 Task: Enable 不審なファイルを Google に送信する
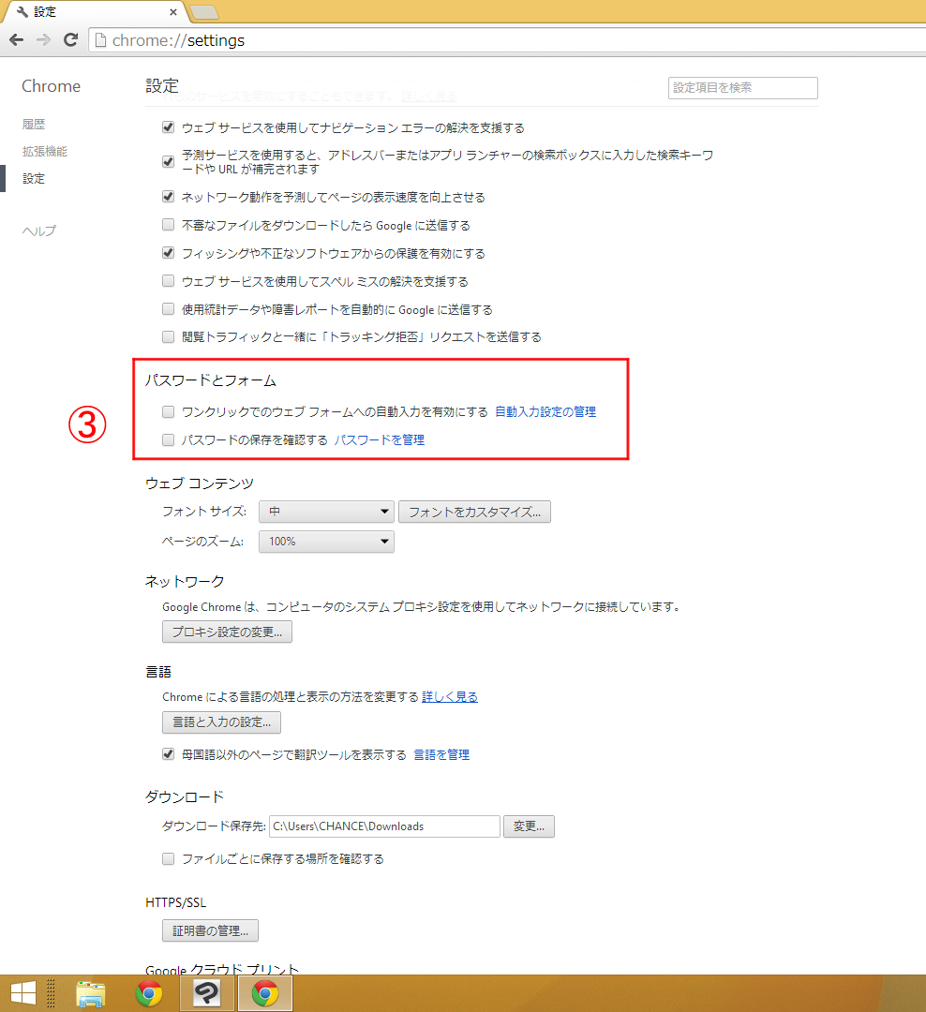(x=168, y=225)
